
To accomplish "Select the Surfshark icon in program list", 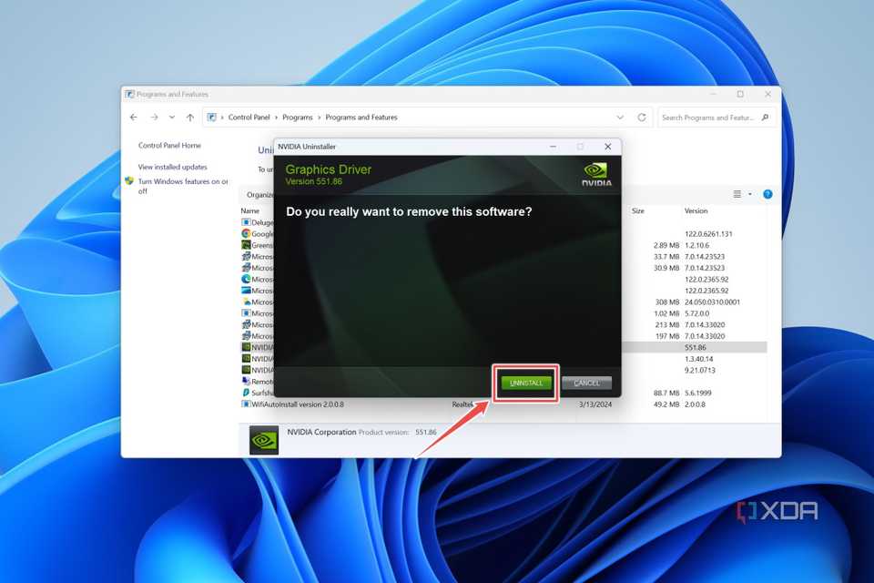I will coord(245,393).
